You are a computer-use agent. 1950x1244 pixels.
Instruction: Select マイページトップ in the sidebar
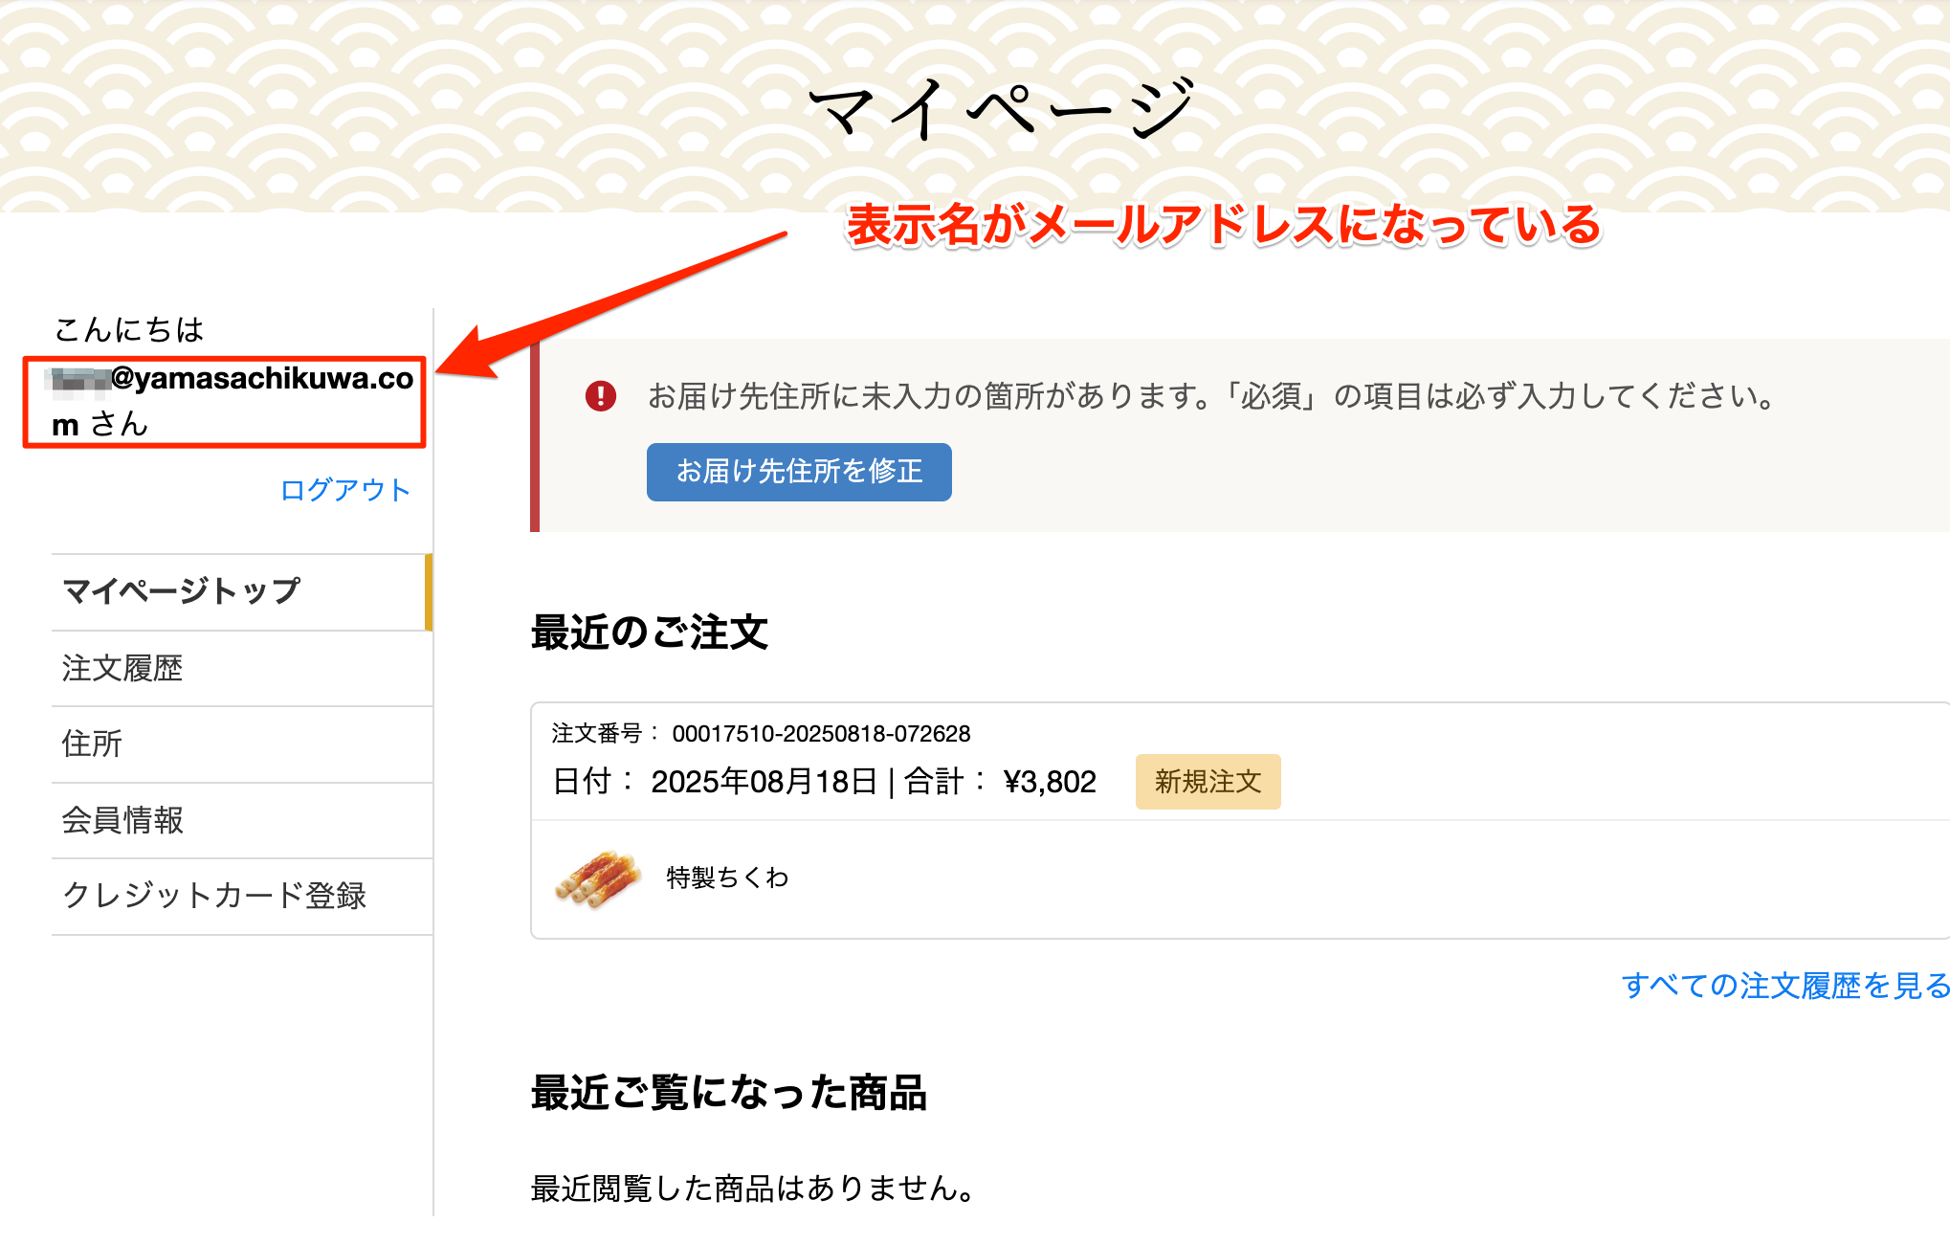(x=242, y=591)
